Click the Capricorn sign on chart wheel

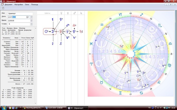pyautogui.click(x=120, y=14)
